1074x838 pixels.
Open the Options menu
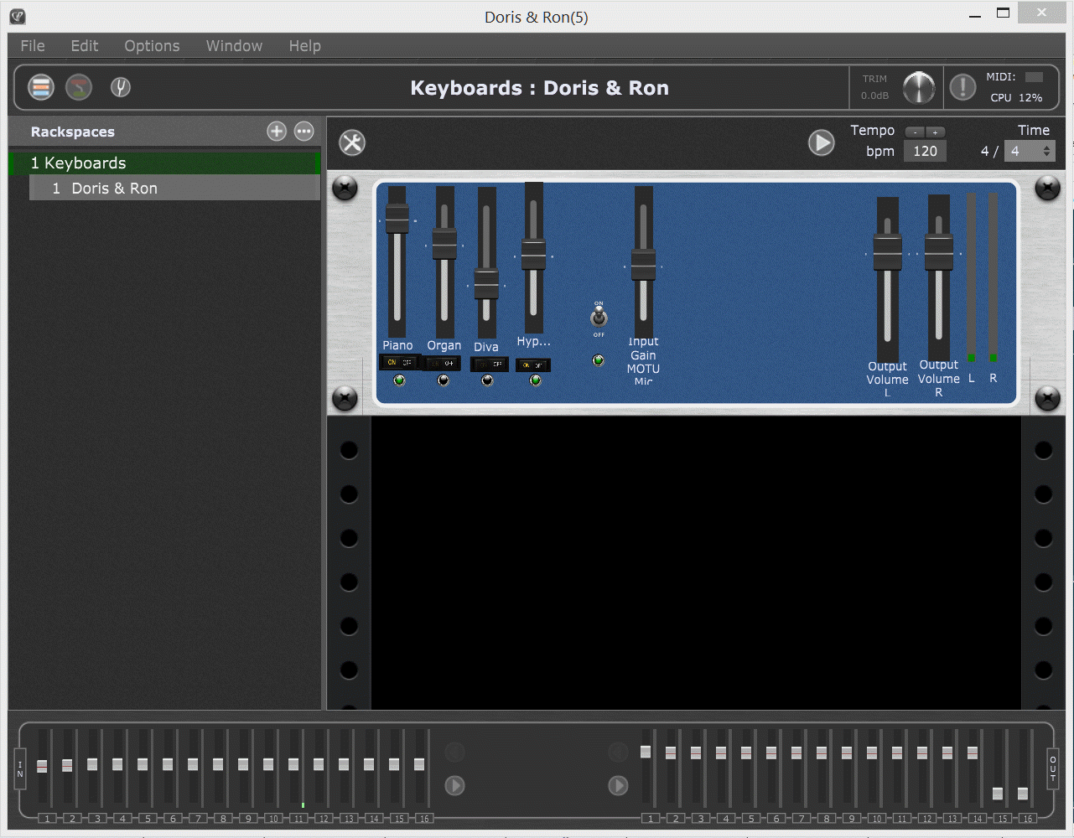[152, 46]
